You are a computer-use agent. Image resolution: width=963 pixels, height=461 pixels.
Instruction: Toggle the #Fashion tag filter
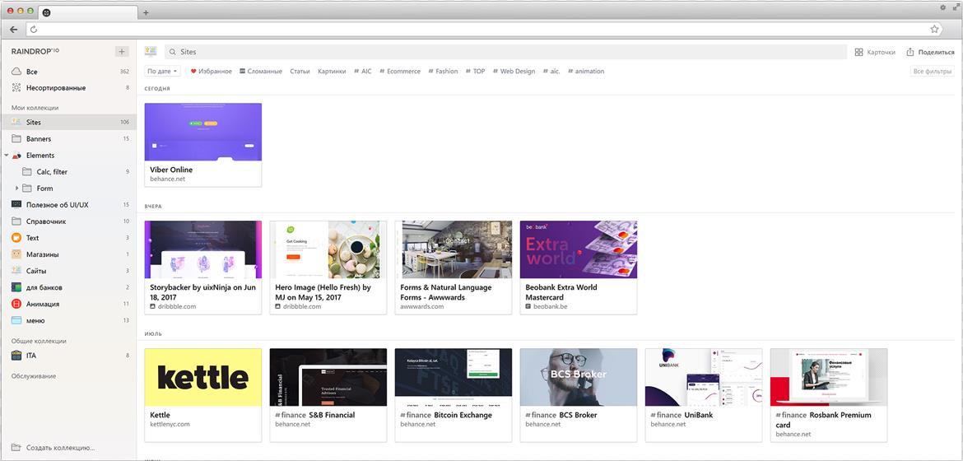point(443,72)
